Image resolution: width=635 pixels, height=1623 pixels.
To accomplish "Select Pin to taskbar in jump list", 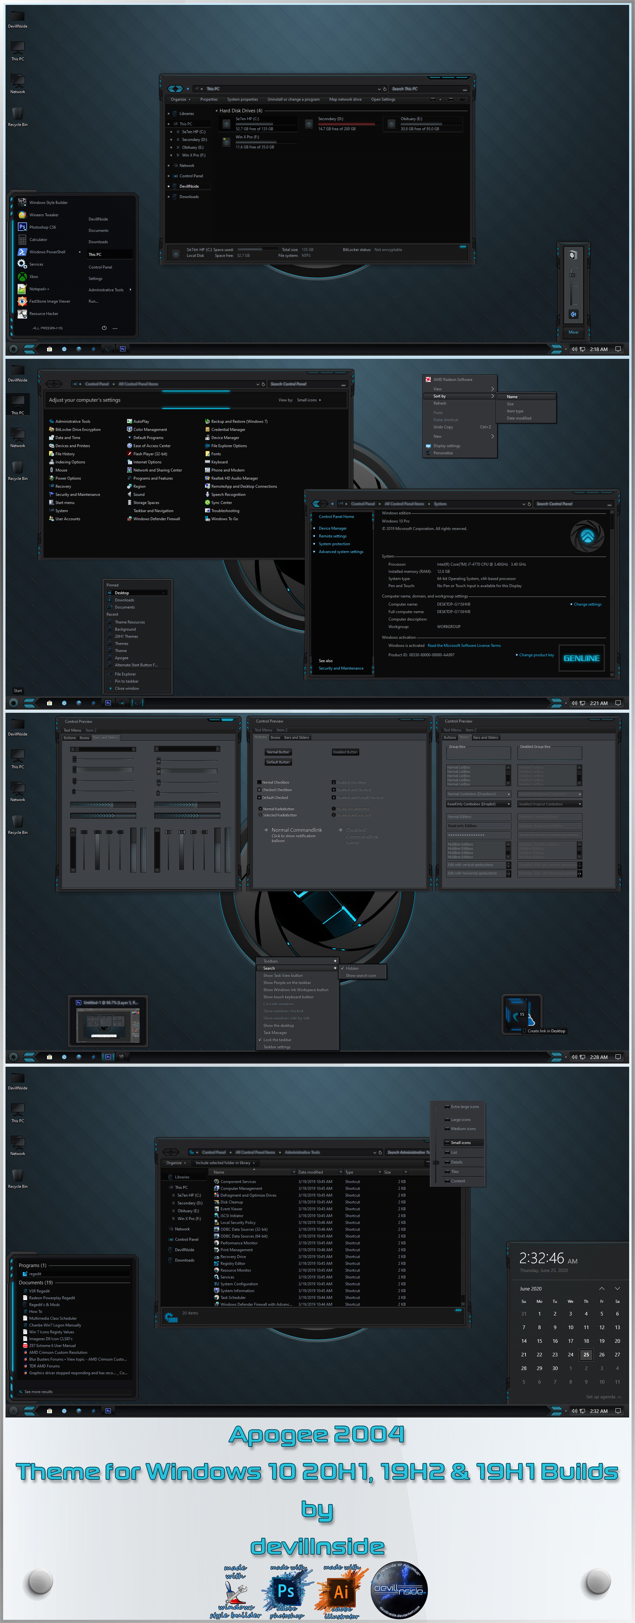I will 127,681.
